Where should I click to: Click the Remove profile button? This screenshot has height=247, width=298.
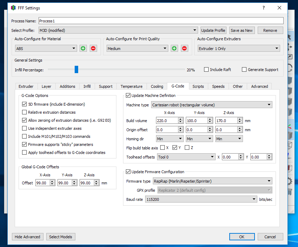coord(270,30)
